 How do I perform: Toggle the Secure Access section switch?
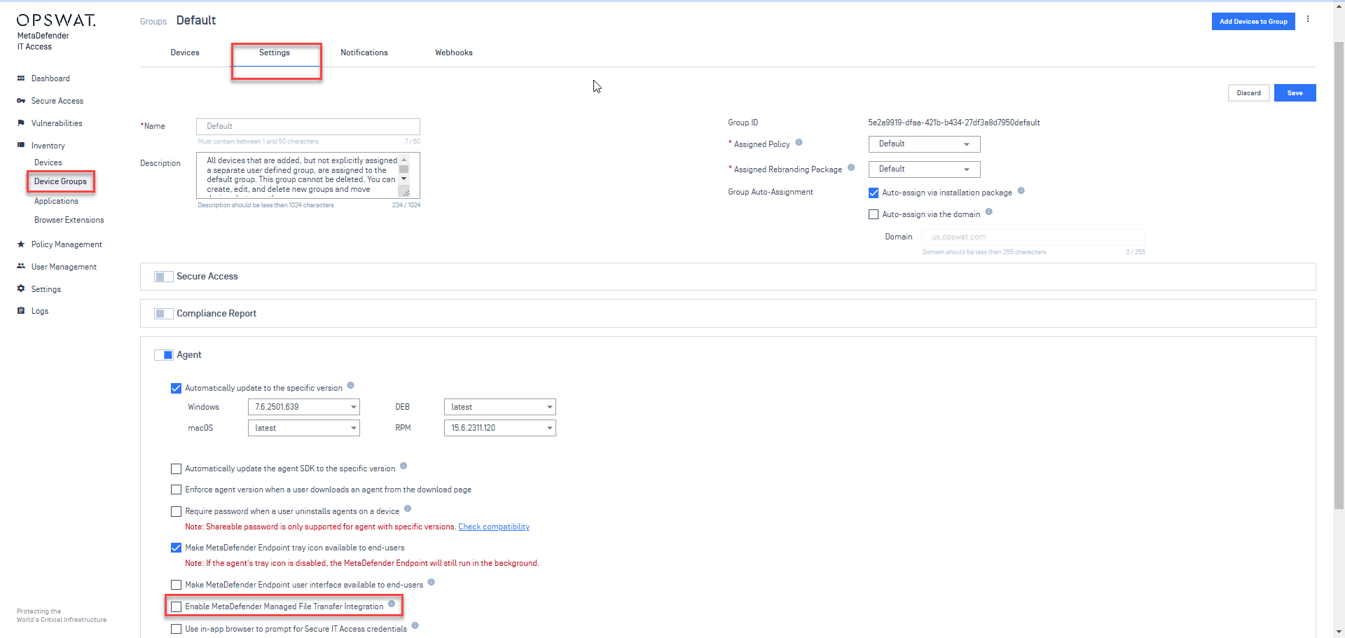(x=163, y=277)
